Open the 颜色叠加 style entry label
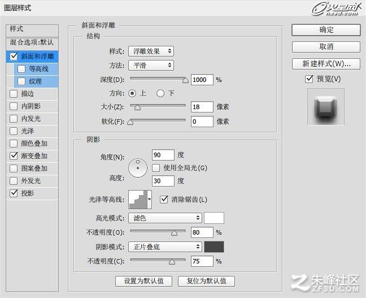The image size is (366, 298). pyautogui.click(x=34, y=143)
